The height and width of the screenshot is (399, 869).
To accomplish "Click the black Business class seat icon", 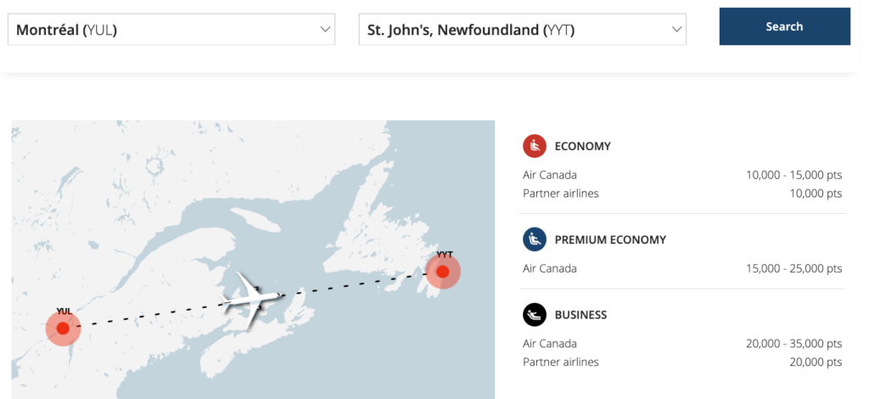I will click(x=535, y=315).
